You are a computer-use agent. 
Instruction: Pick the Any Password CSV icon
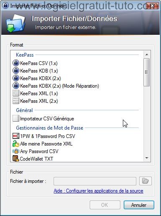[16, 151]
